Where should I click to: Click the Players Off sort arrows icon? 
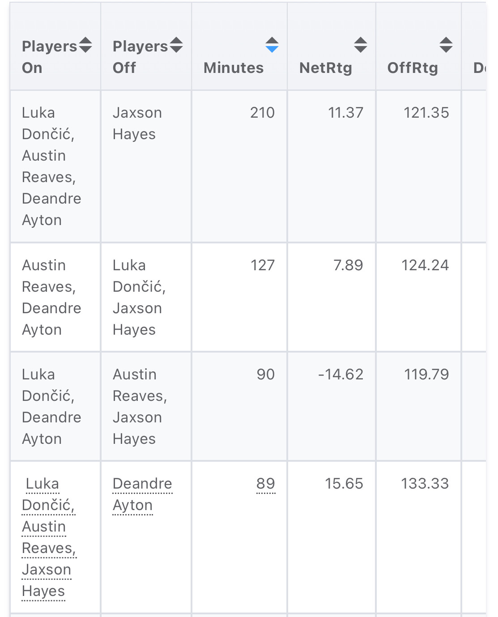[x=176, y=45]
